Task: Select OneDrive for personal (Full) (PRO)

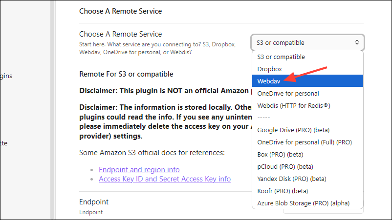Action: coord(305,142)
